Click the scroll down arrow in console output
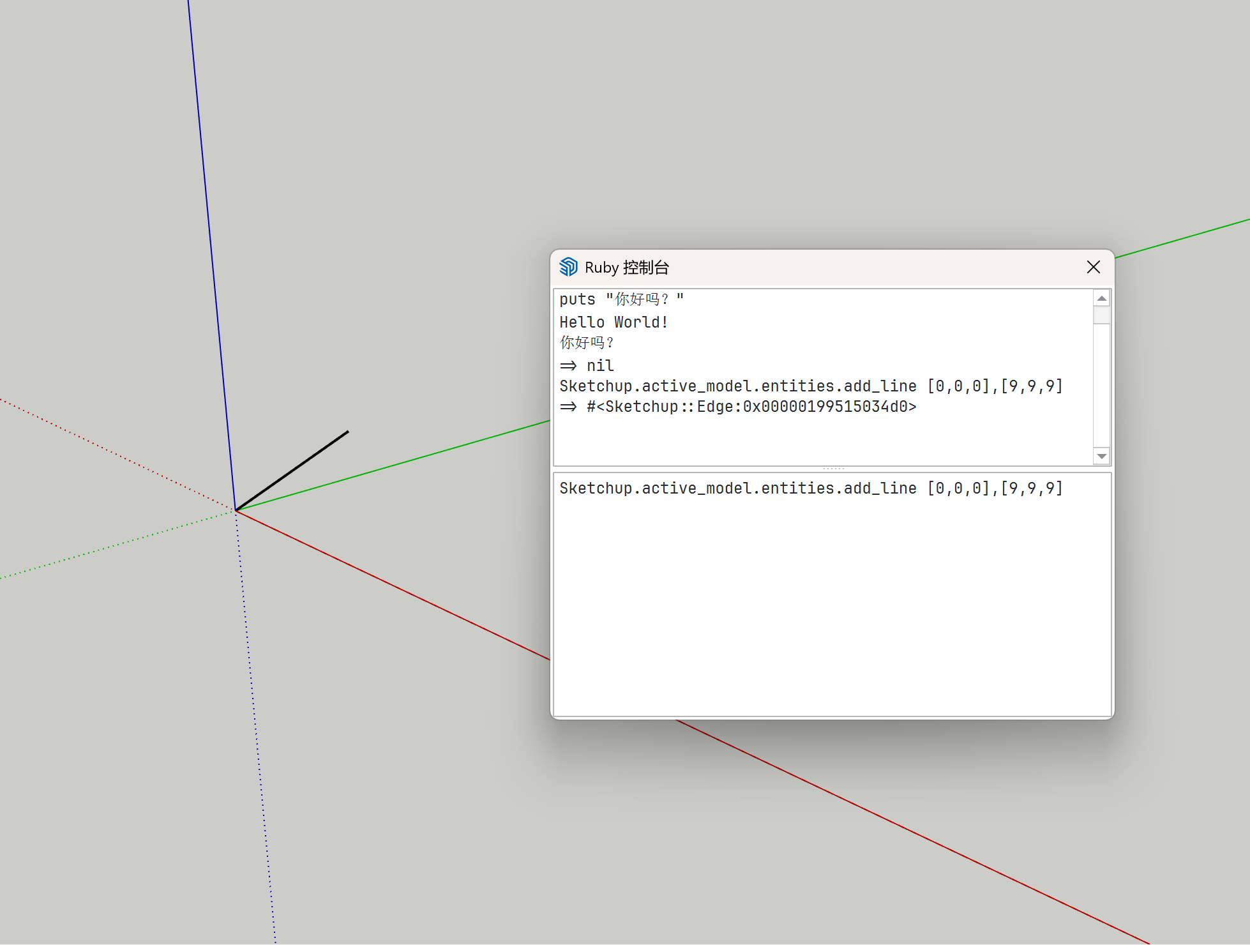This screenshot has height=945, width=1250. click(x=1101, y=456)
